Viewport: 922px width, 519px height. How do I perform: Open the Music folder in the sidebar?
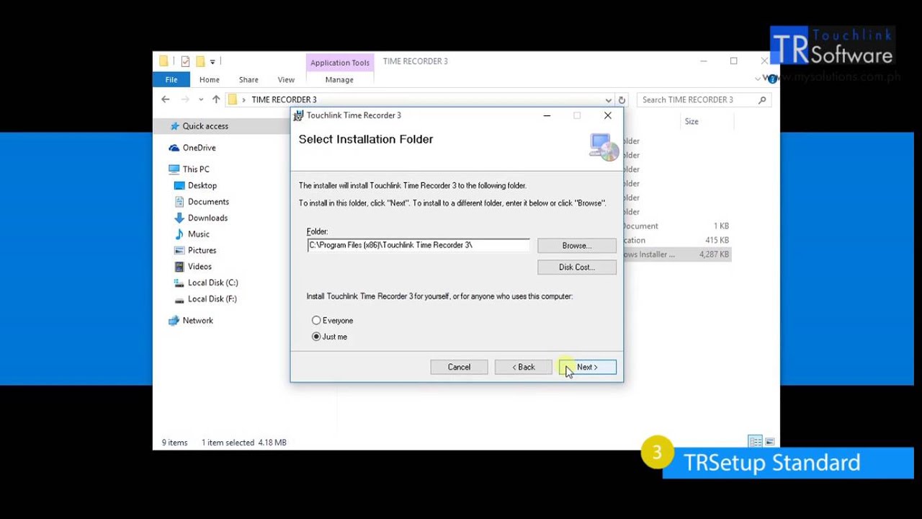click(x=199, y=234)
